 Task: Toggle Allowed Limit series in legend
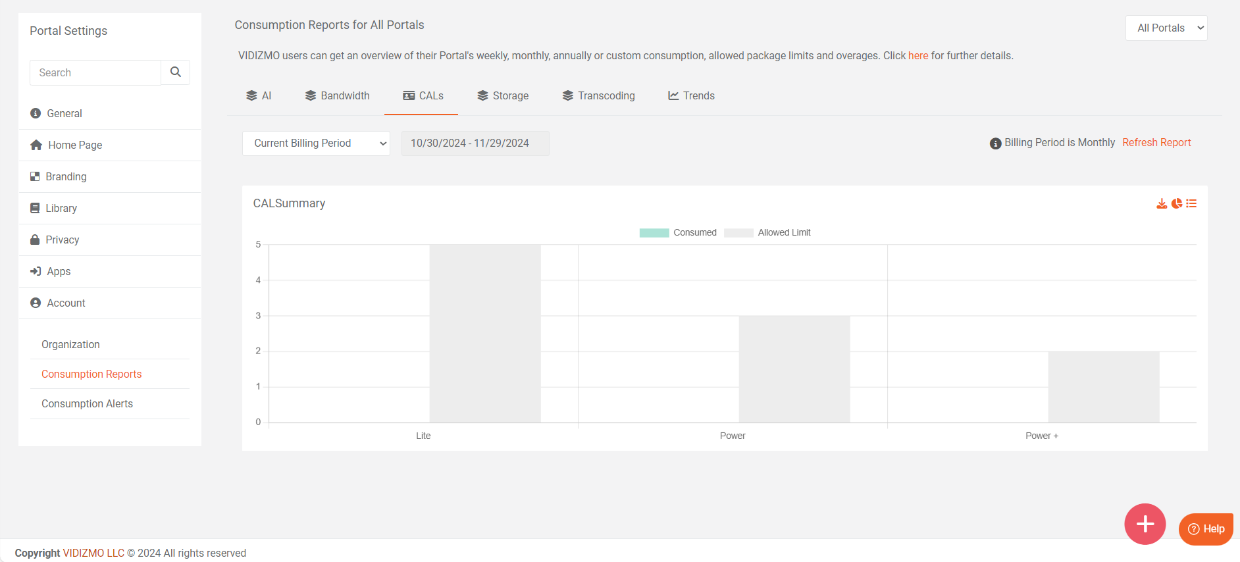767,233
